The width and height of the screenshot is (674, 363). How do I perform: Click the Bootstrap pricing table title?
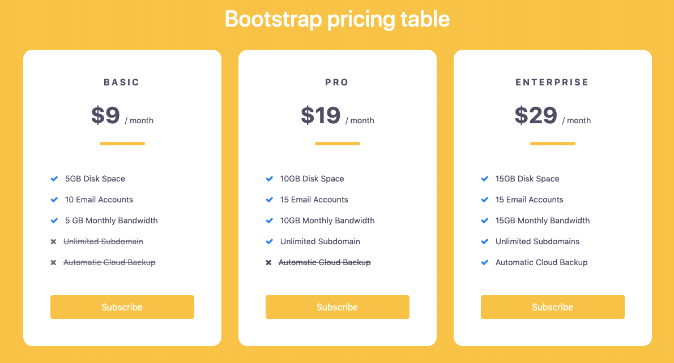[x=337, y=19]
